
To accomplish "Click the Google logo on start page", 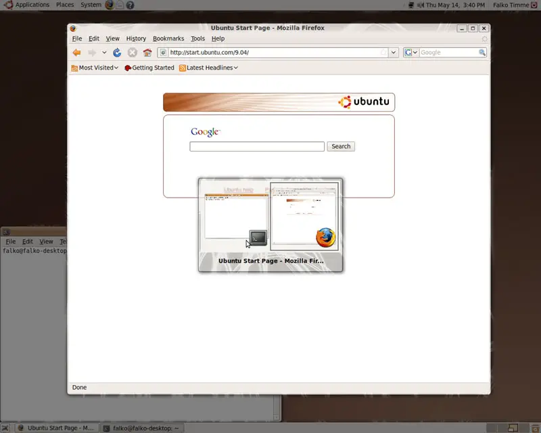I will click(206, 131).
